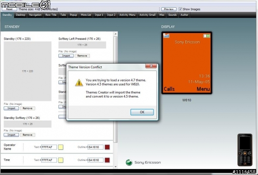The height and width of the screenshot is (175, 258).
Task: Click the W610 label under the display
Action: tap(187, 100)
